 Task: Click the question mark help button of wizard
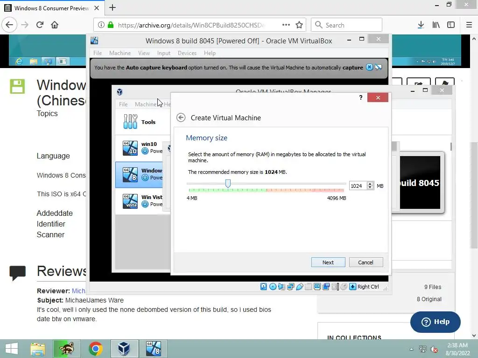pyautogui.click(x=361, y=97)
